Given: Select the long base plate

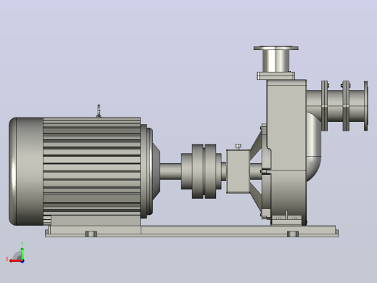Looking at the screenshot, I should [x=191, y=231].
